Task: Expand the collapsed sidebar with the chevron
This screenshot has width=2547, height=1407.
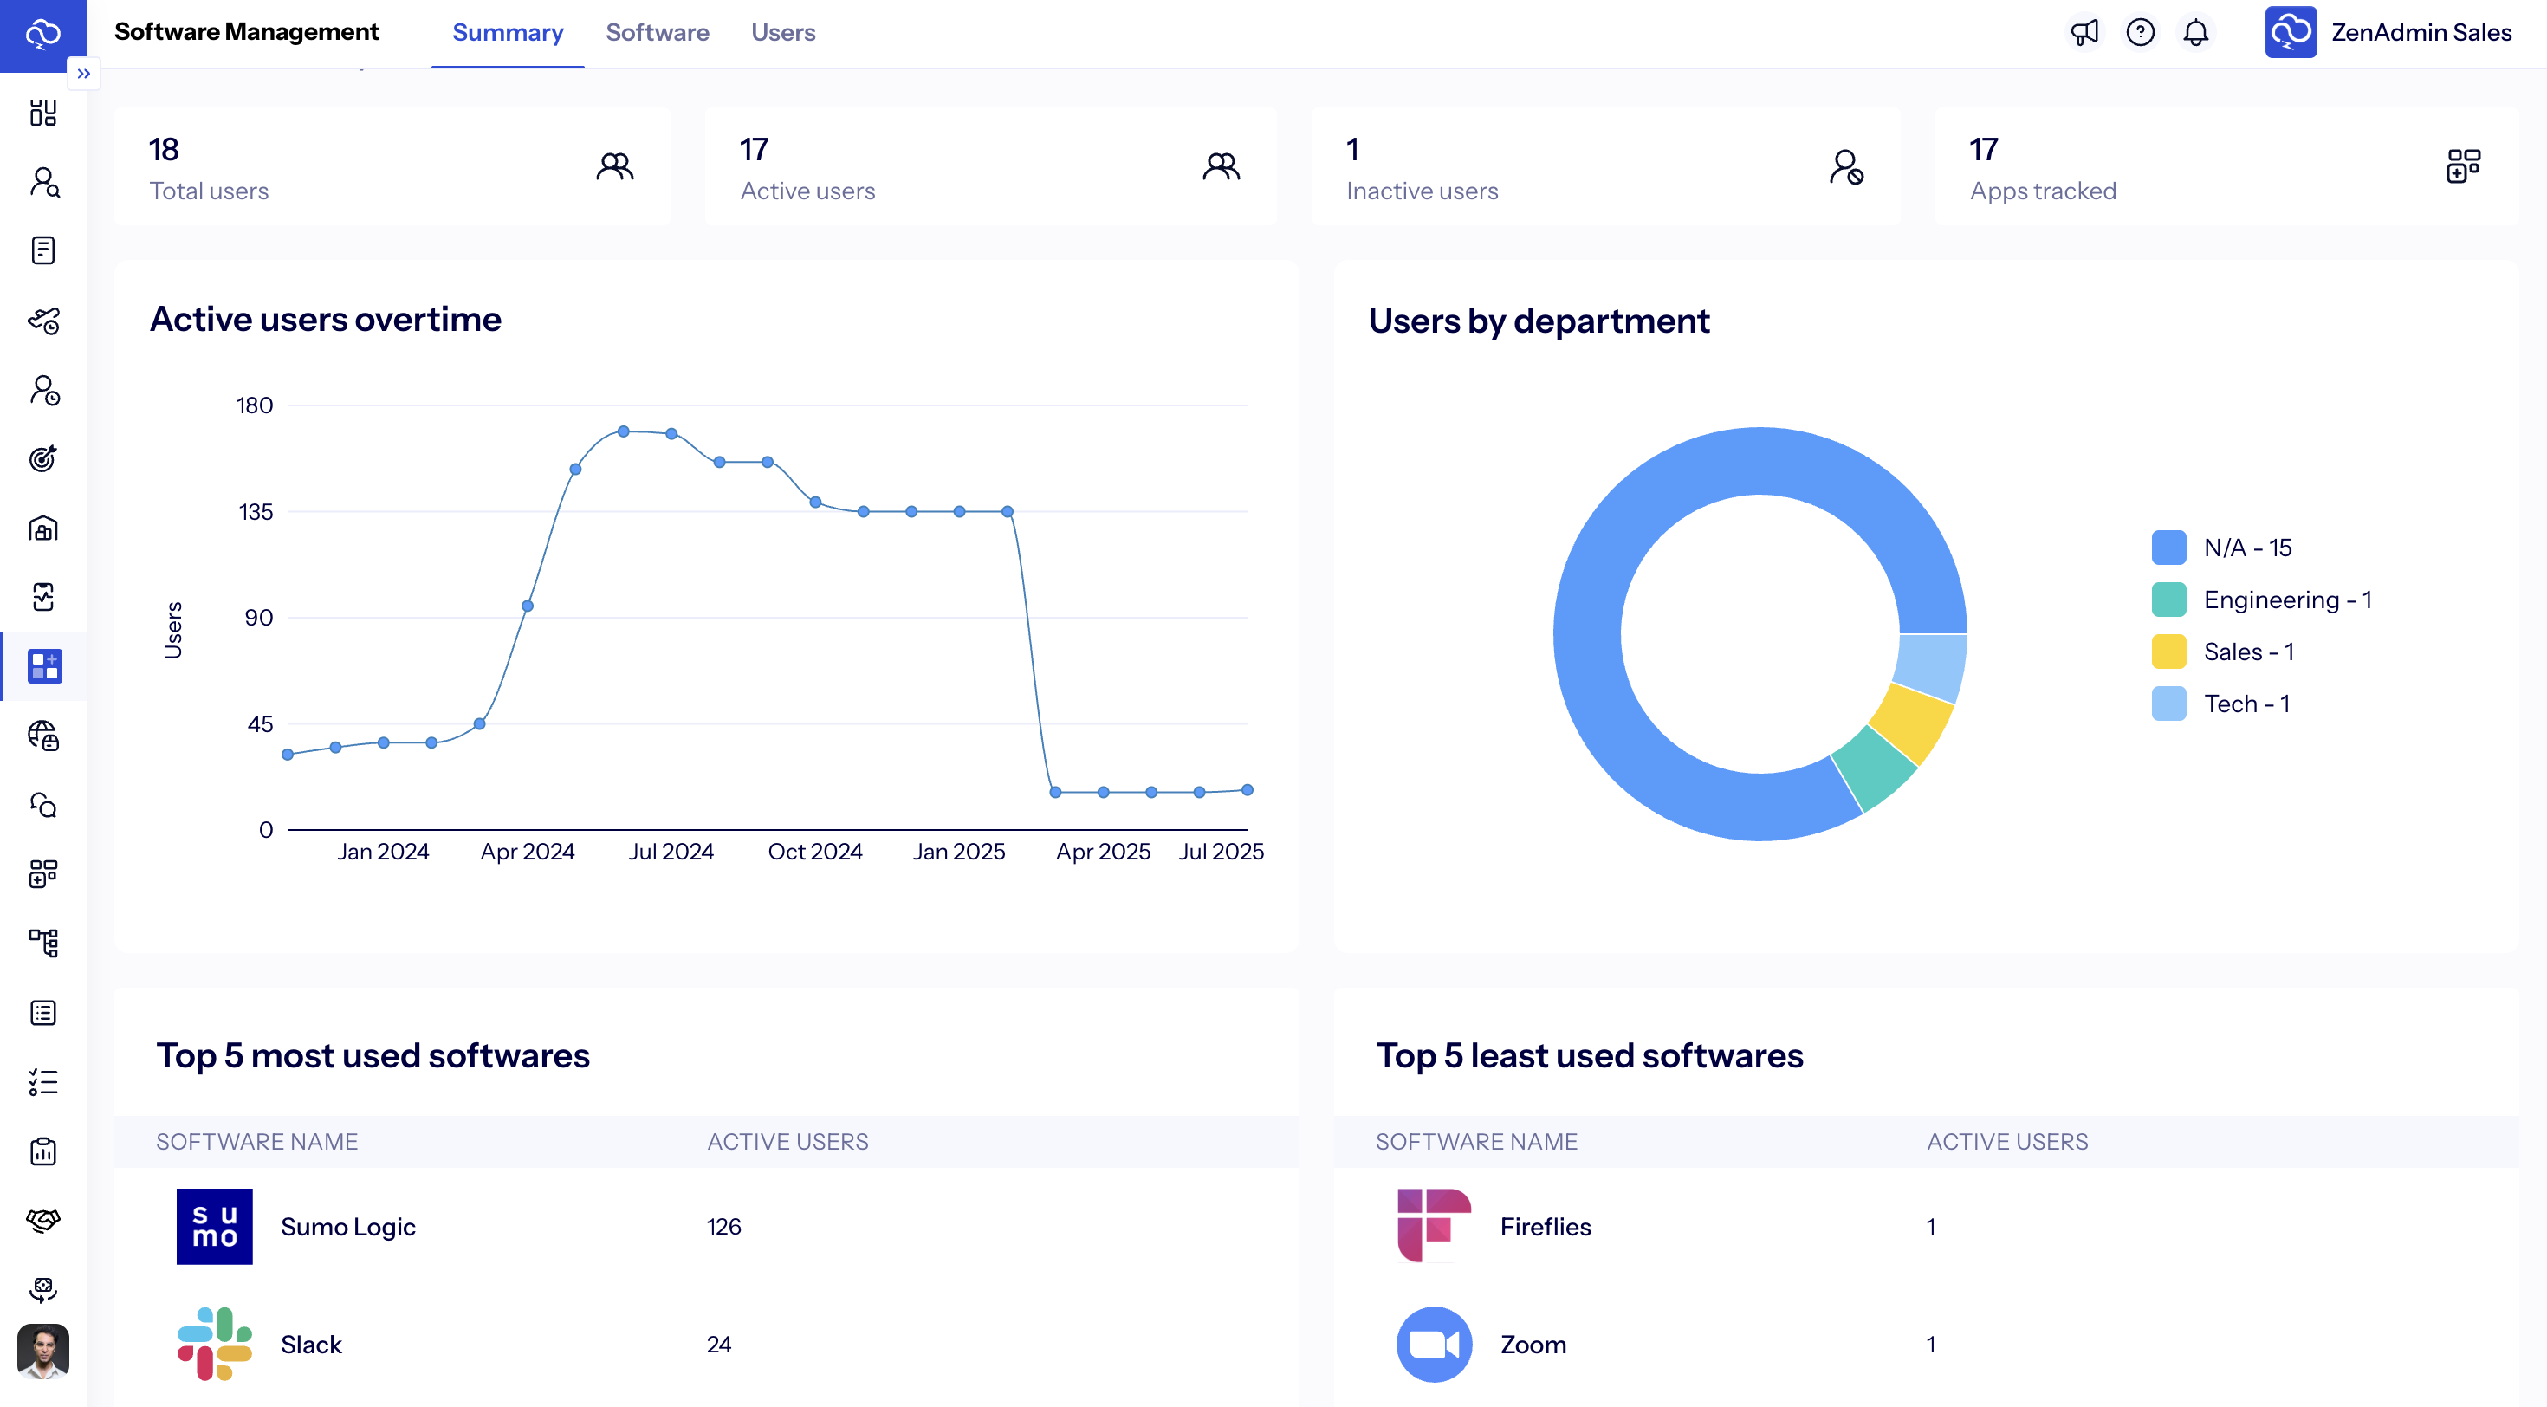Action: point(84,73)
